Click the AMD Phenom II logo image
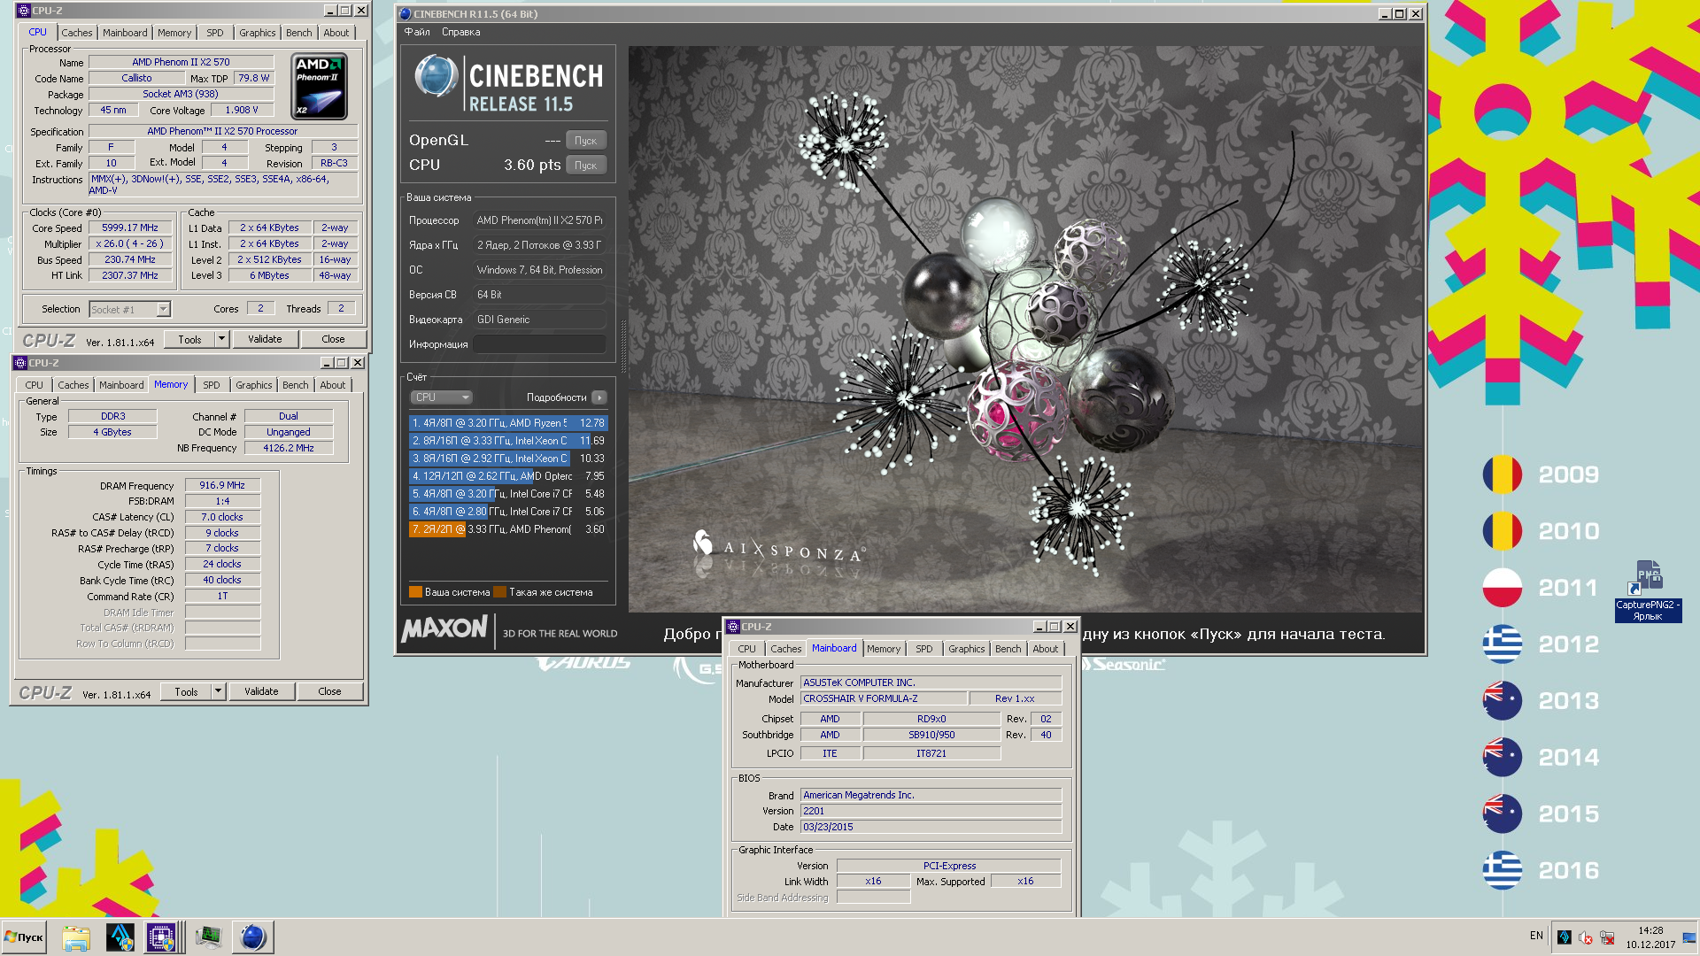The width and height of the screenshot is (1700, 956). (319, 86)
